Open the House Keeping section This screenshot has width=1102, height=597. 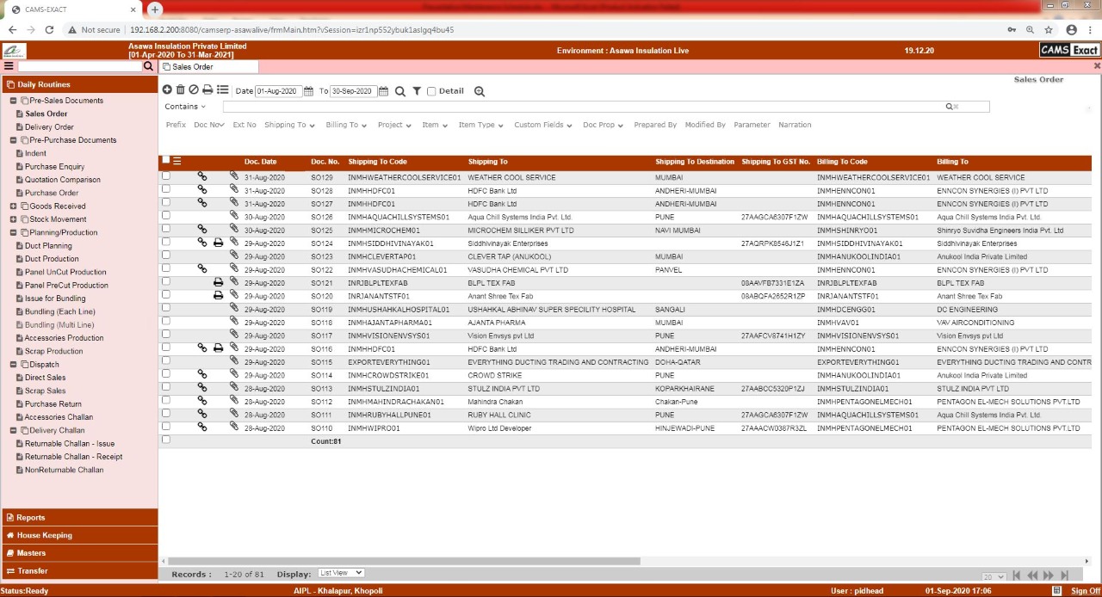coord(79,535)
